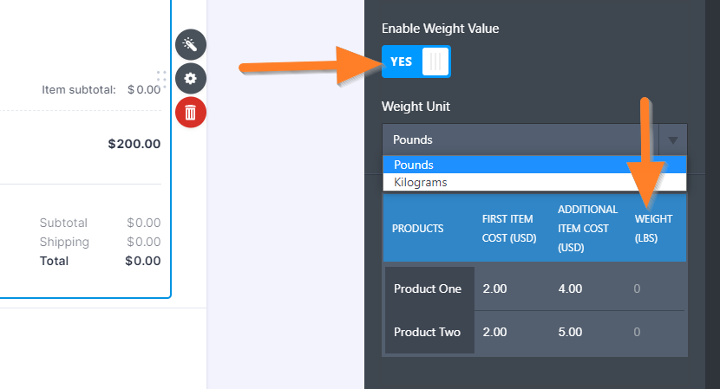Click the Products column header
This screenshot has width=720, height=389.
417,229
